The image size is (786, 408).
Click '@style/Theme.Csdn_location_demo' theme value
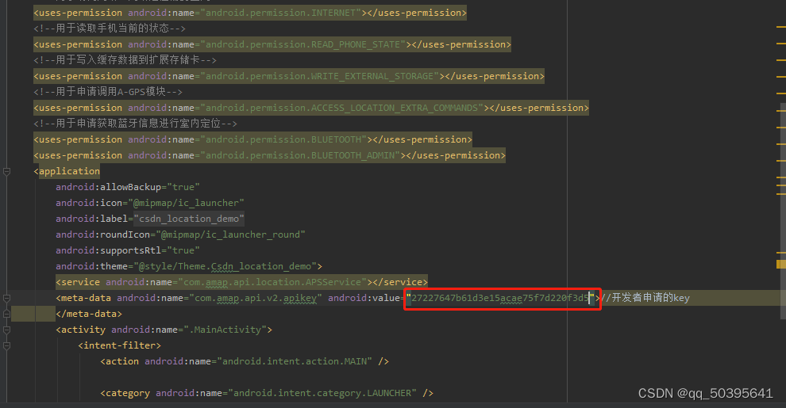225,266
